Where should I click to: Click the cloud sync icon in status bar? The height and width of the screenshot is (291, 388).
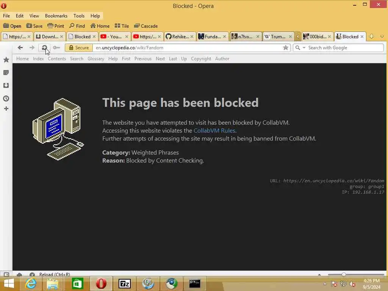point(19,274)
